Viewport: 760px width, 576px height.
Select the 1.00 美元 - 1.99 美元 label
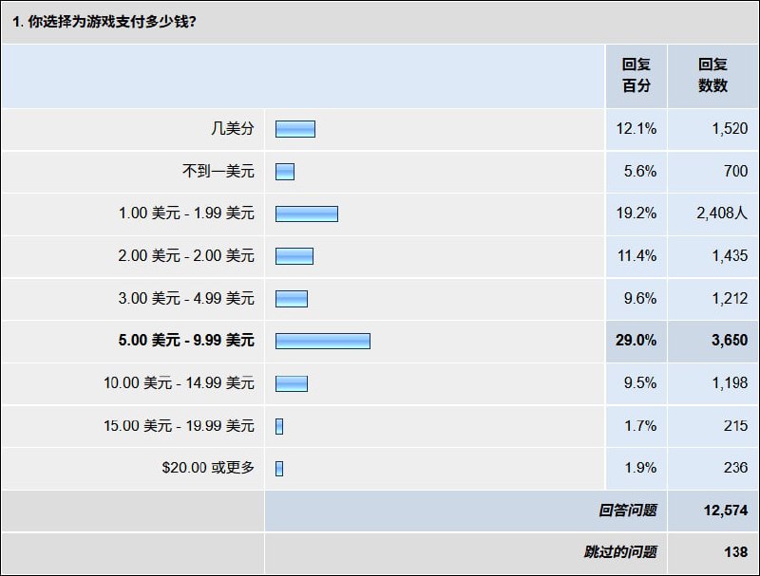(x=186, y=214)
